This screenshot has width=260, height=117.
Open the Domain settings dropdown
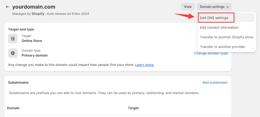pyautogui.click(x=214, y=7)
